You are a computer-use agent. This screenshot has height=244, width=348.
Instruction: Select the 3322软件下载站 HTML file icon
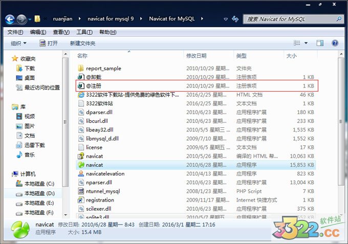(81, 95)
